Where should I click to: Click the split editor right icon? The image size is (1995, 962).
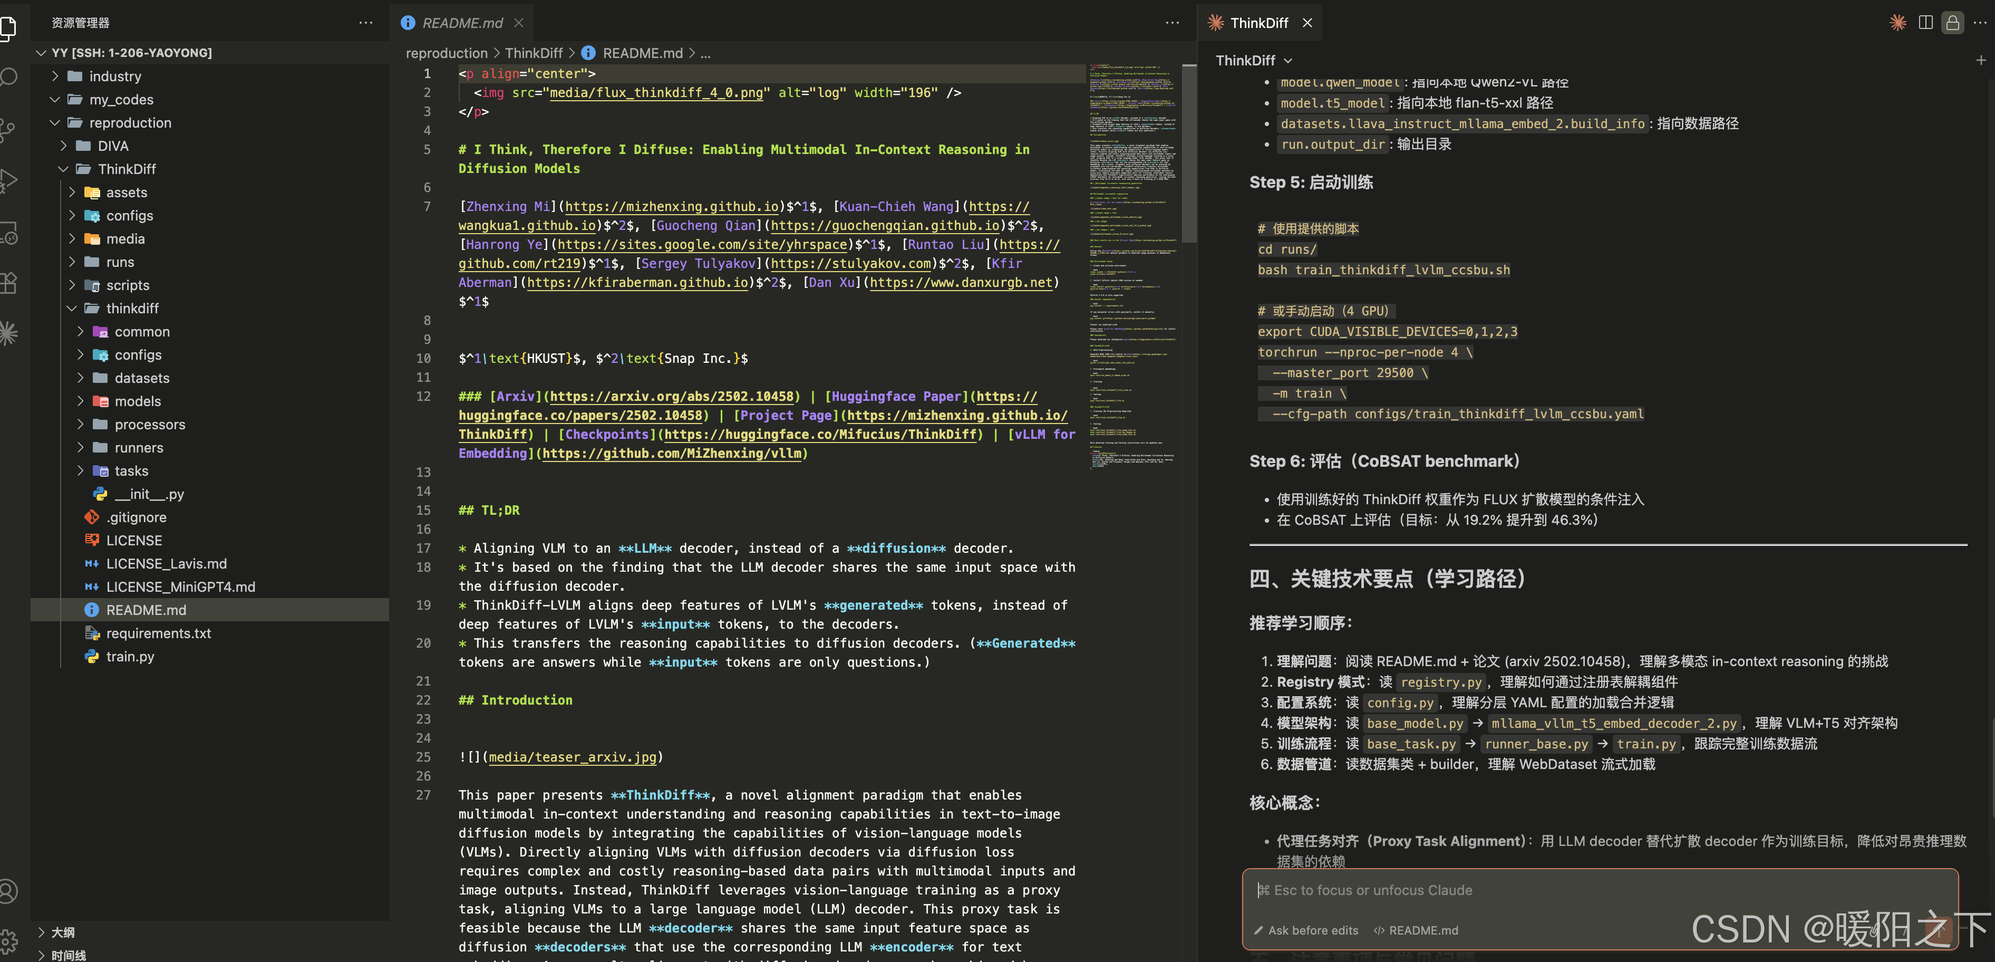[x=1925, y=23]
